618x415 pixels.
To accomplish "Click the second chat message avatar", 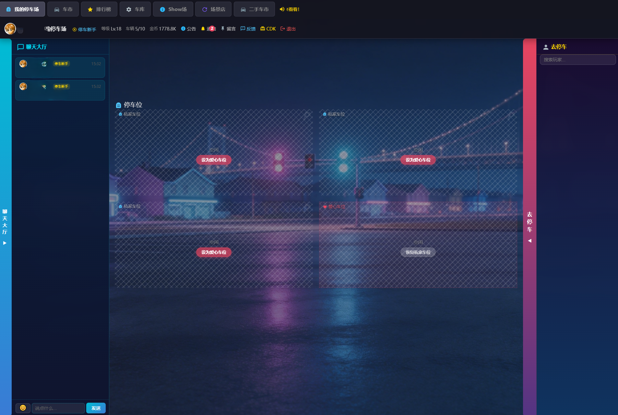I will coord(23,86).
